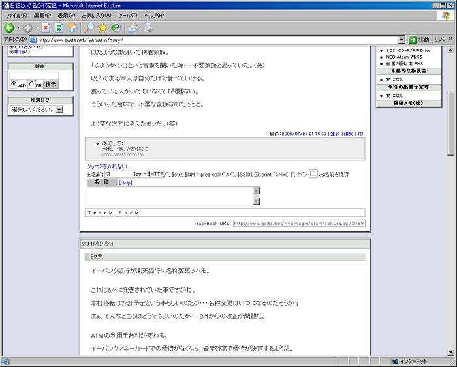Click the page's vertical scrollbar thumb
Viewport: 457px width, 367px height.
pos(451,123)
